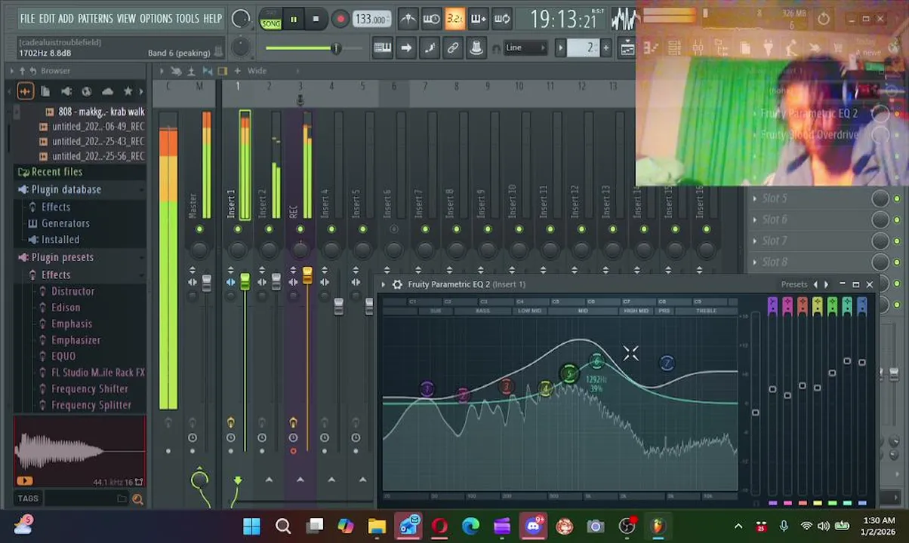Toggle mute LED on Master track
This screenshot has height=543, width=909.
click(x=199, y=229)
